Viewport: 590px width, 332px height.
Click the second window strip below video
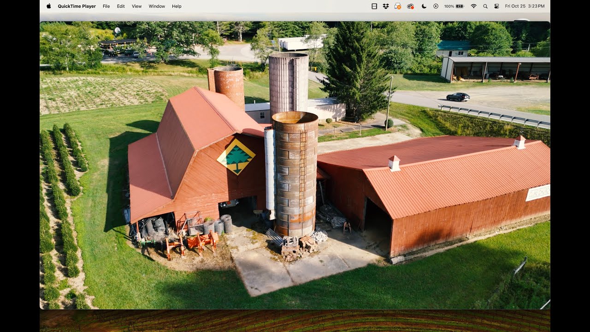295,321
